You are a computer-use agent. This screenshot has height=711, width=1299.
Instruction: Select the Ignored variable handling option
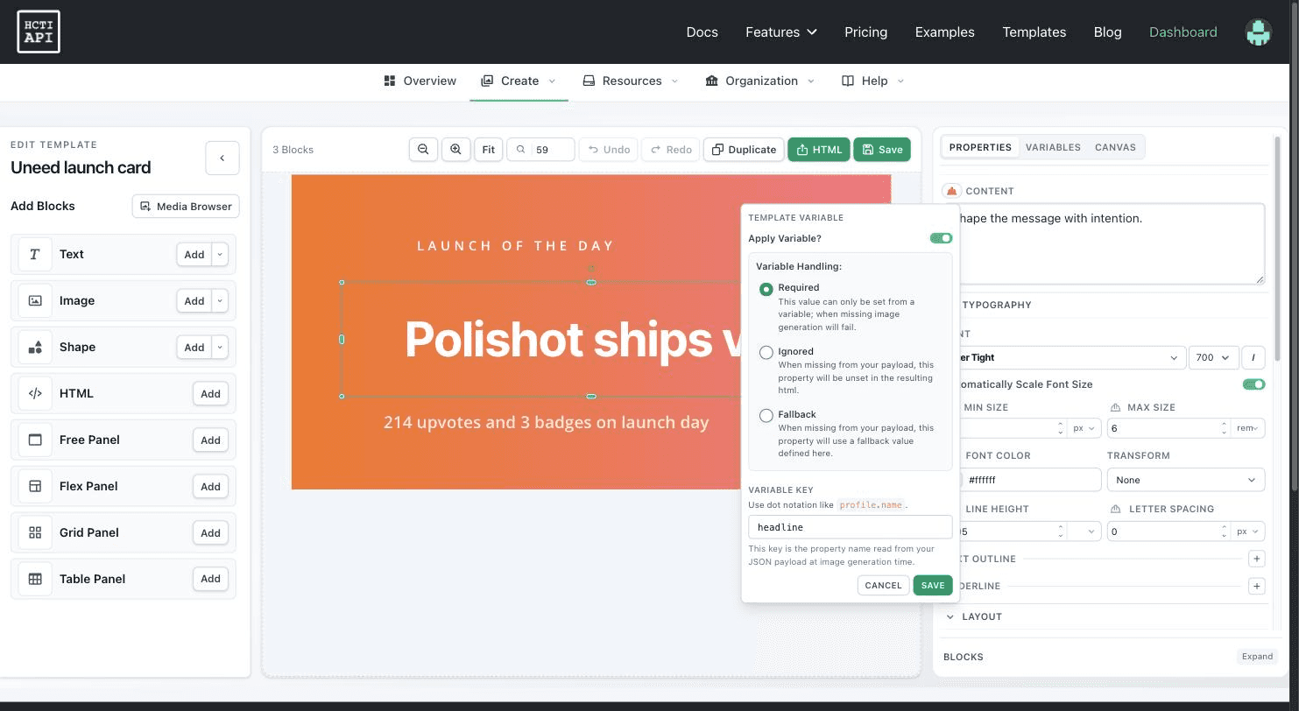coord(766,352)
